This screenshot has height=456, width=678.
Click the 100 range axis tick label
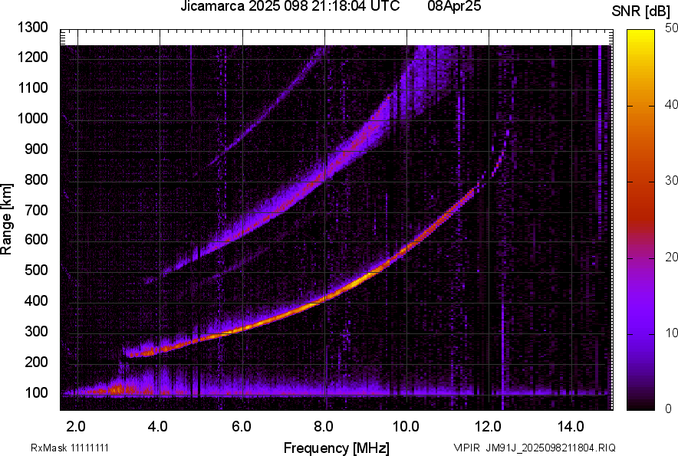pyautogui.click(x=36, y=393)
